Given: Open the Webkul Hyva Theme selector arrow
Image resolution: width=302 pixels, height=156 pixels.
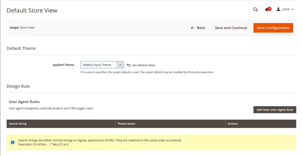Looking at the screenshot, I should (120, 65).
